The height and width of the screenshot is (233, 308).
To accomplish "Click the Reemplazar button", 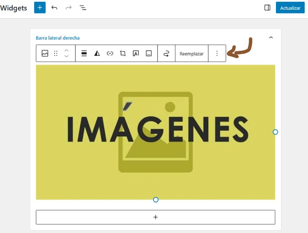I will [192, 54].
